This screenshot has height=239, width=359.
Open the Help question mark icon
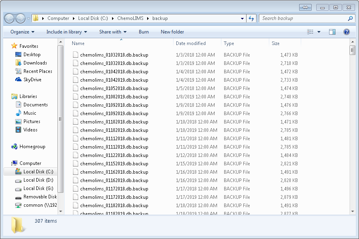346,32
